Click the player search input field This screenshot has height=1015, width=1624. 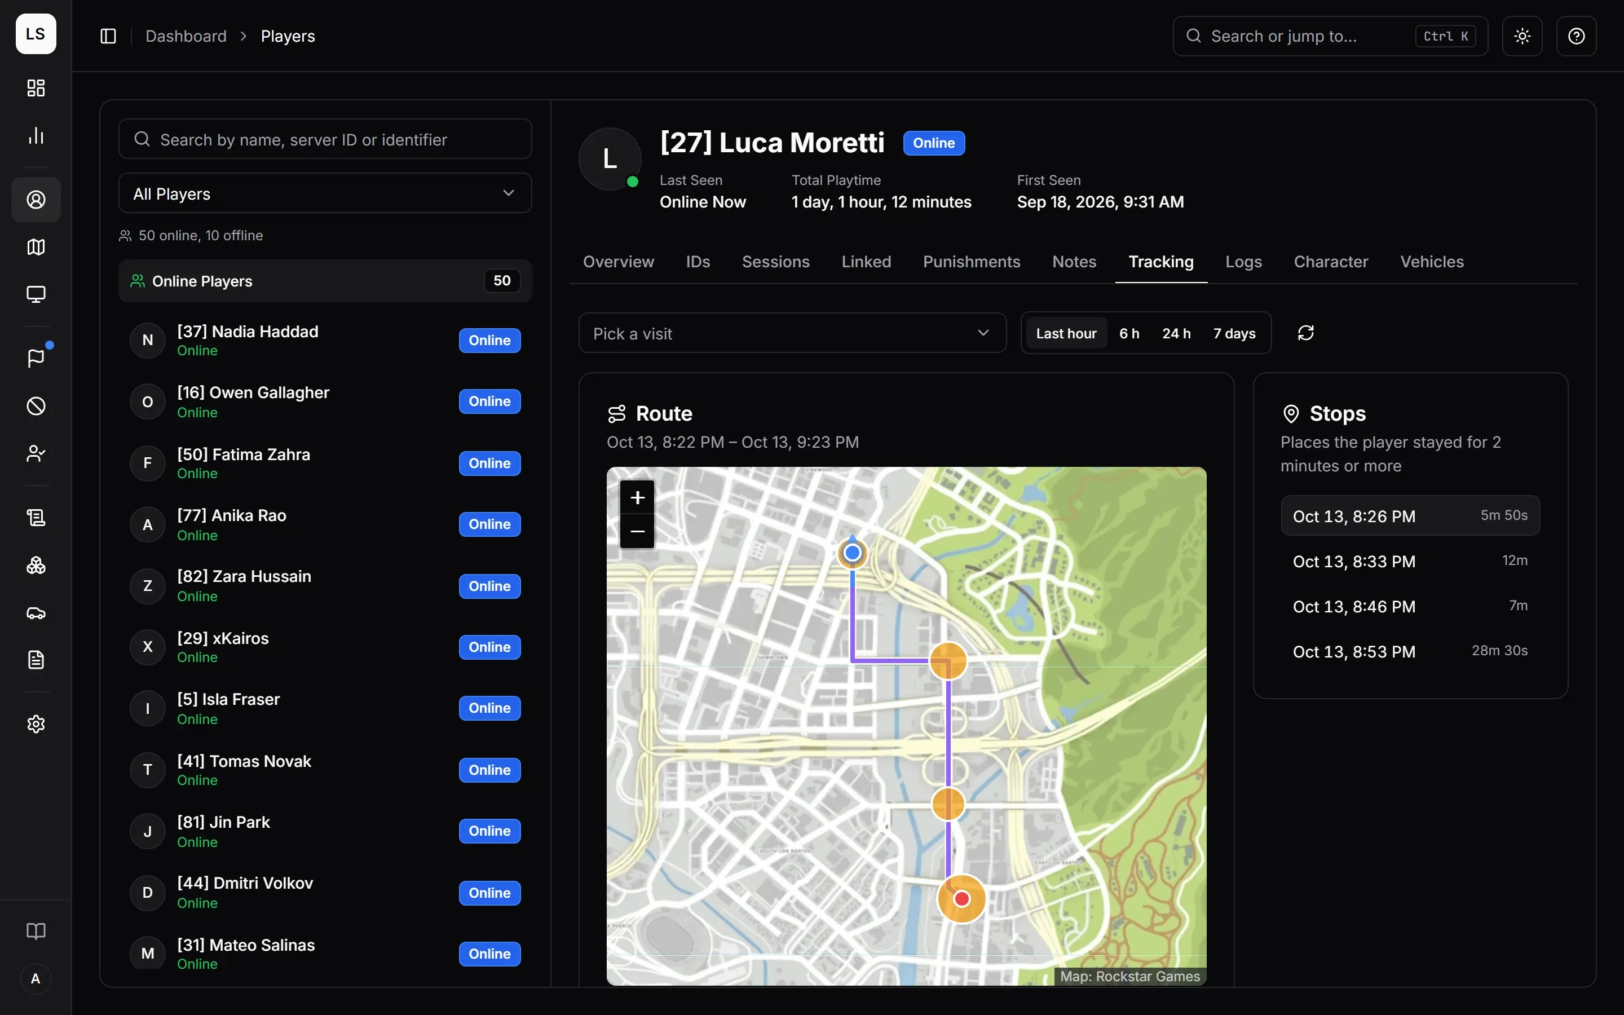[325, 139]
